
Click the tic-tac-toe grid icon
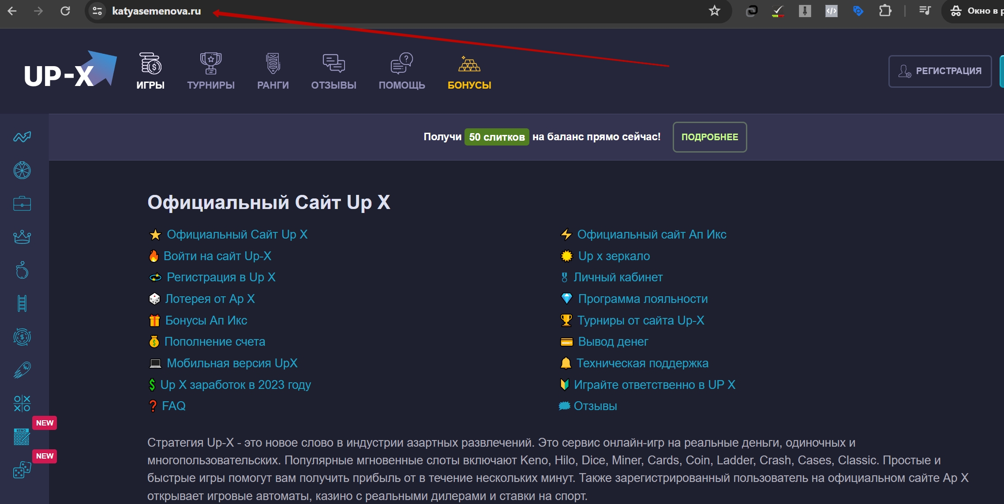(22, 403)
